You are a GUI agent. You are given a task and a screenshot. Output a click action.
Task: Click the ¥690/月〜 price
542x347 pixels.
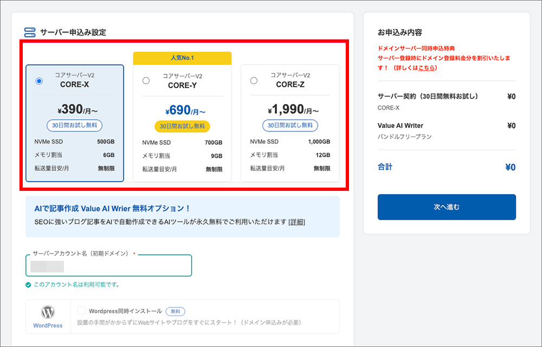tap(185, 110)
